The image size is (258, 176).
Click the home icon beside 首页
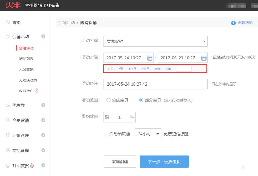(x=9, y=22)
